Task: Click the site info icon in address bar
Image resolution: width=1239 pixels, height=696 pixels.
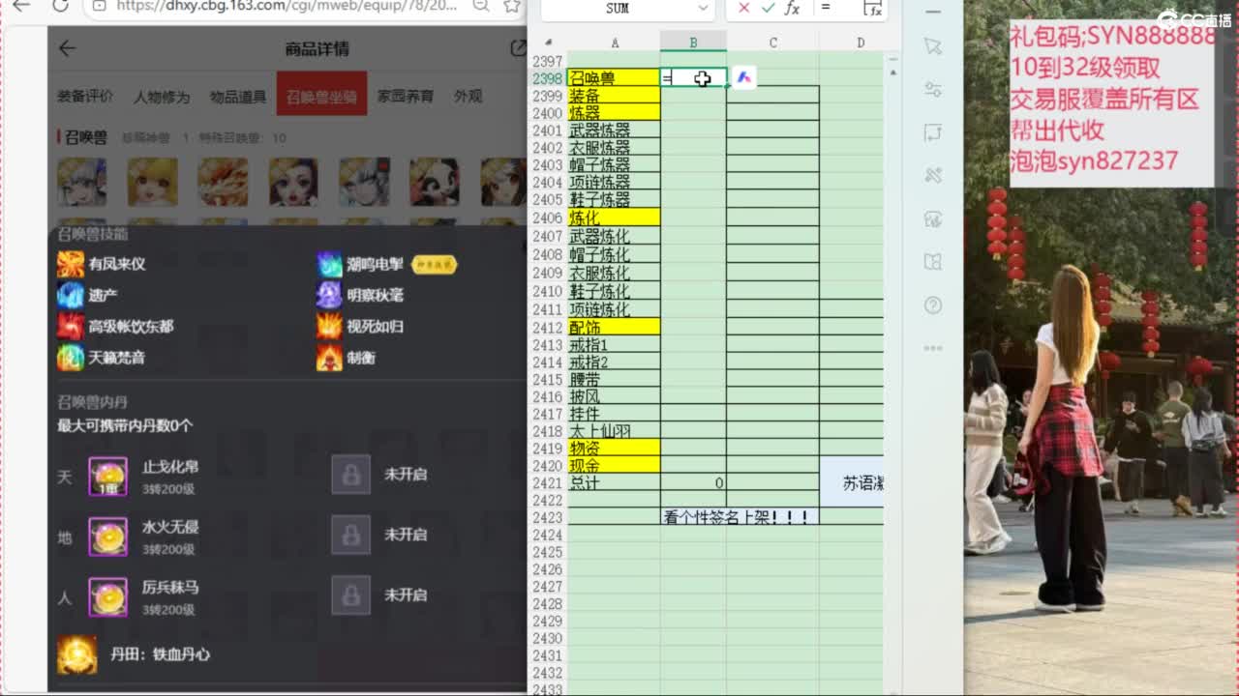Action: tap(99, 6)
